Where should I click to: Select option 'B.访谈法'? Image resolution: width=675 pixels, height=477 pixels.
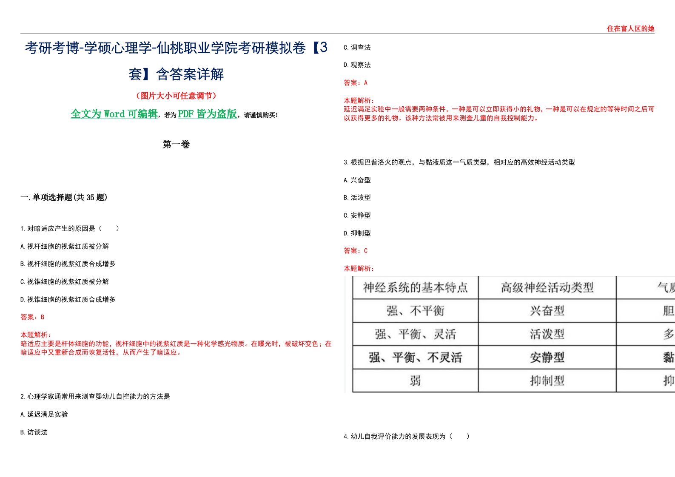pyautogui.click(x=34, y=432)
